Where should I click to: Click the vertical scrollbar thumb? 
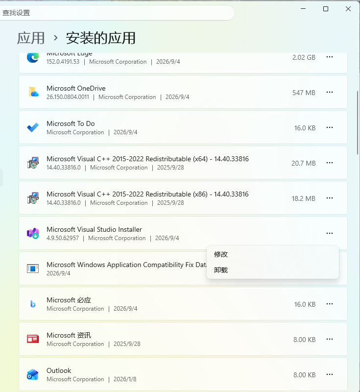(358, 122)
